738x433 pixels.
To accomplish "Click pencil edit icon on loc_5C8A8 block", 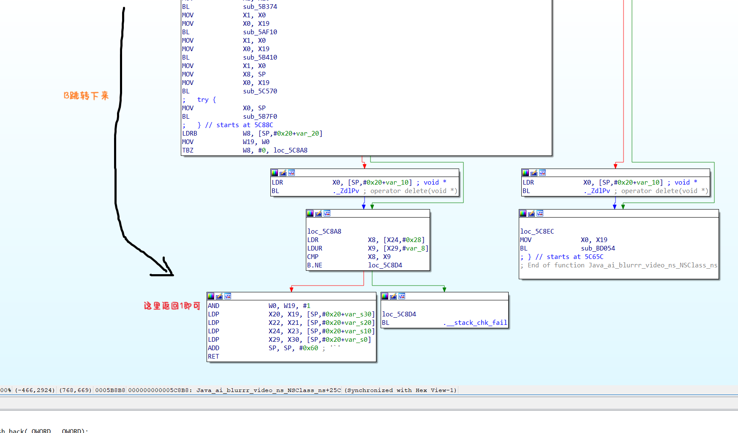I will coord(319,213).
